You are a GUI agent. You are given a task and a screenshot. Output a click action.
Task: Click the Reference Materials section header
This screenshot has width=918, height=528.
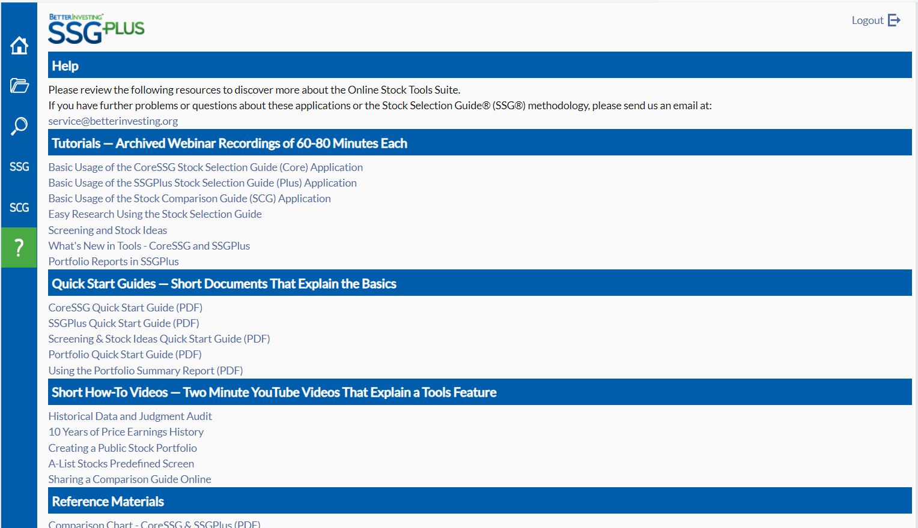tap(480, 500)
